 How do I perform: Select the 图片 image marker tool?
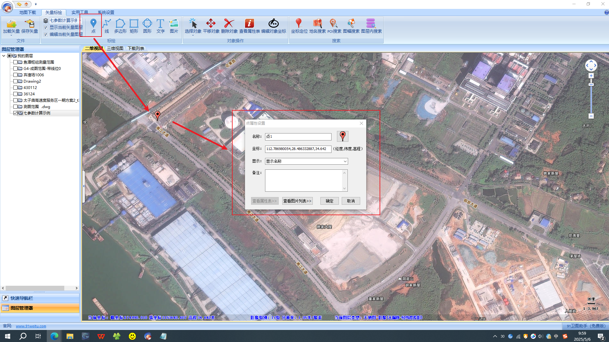pyautogui.click(x=174, y=26)
